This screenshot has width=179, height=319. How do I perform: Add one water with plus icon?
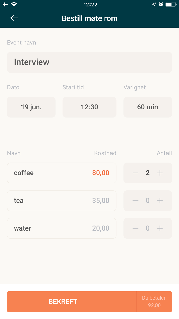160,228
